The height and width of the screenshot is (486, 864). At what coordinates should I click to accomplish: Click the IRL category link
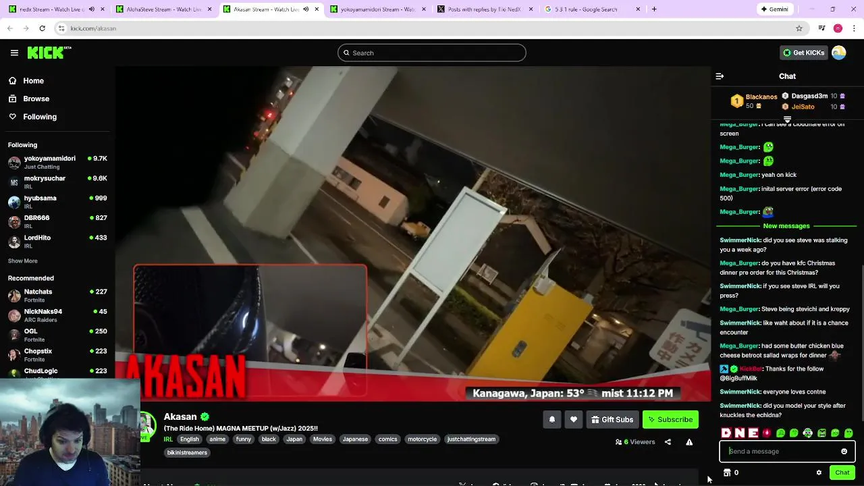[168, 439]
